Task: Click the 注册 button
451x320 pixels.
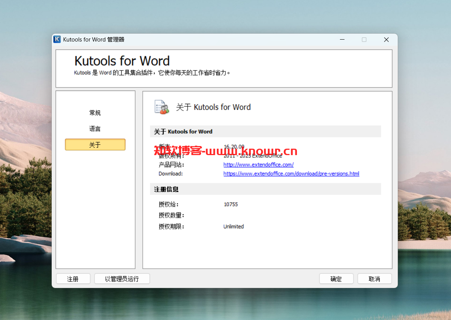Action: (73, 278)
